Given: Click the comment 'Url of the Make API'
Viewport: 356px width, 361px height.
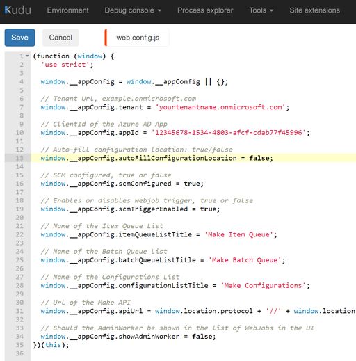Looking at the screenshot, I should pos(86,303).
